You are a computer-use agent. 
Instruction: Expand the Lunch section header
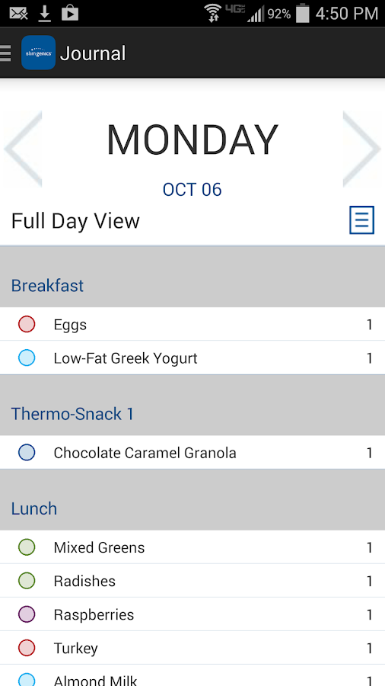(192, 500)
